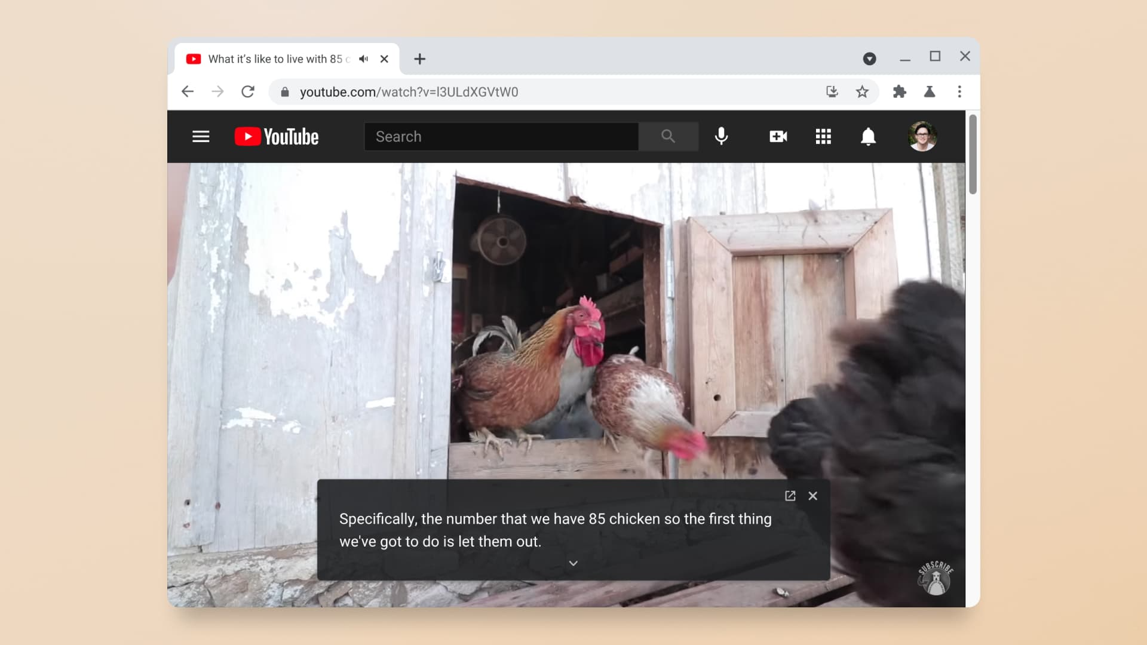
Task: Open the YouTube hamburger guide menu
Action: pos(201,137)
